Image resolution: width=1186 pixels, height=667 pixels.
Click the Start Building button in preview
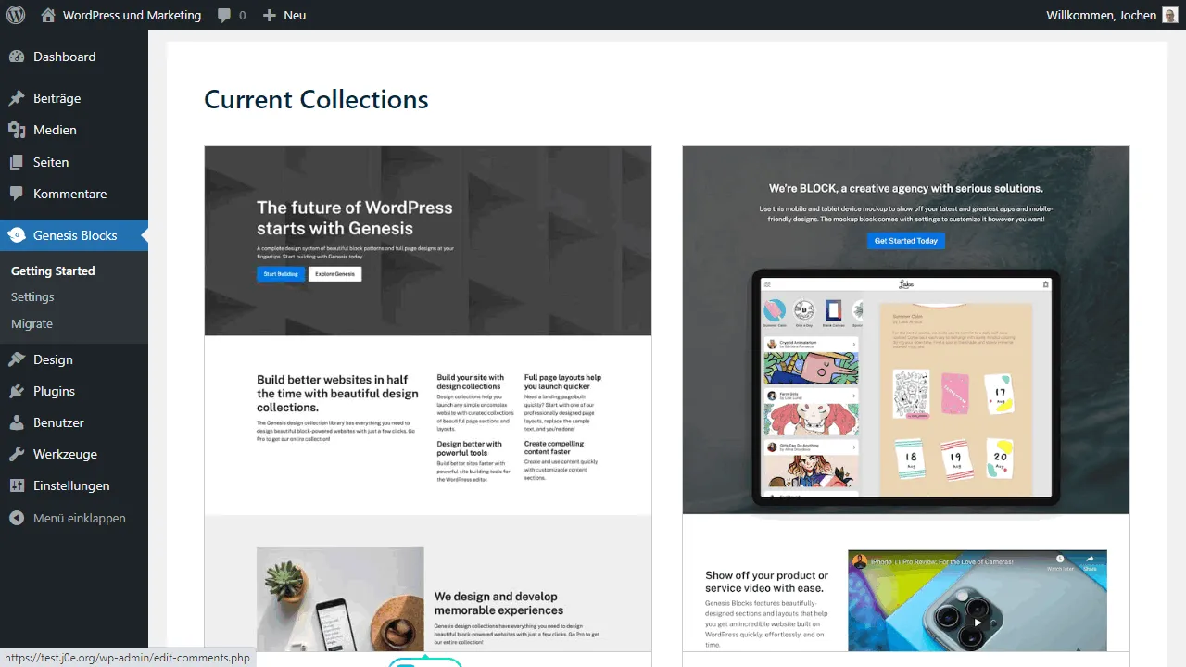tap(281, 274)
